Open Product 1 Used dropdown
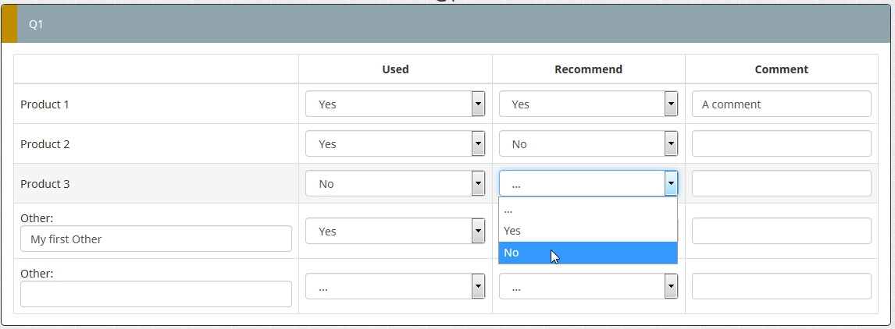The width and height of the screenshot is (895, 329). tap(394, 104)
